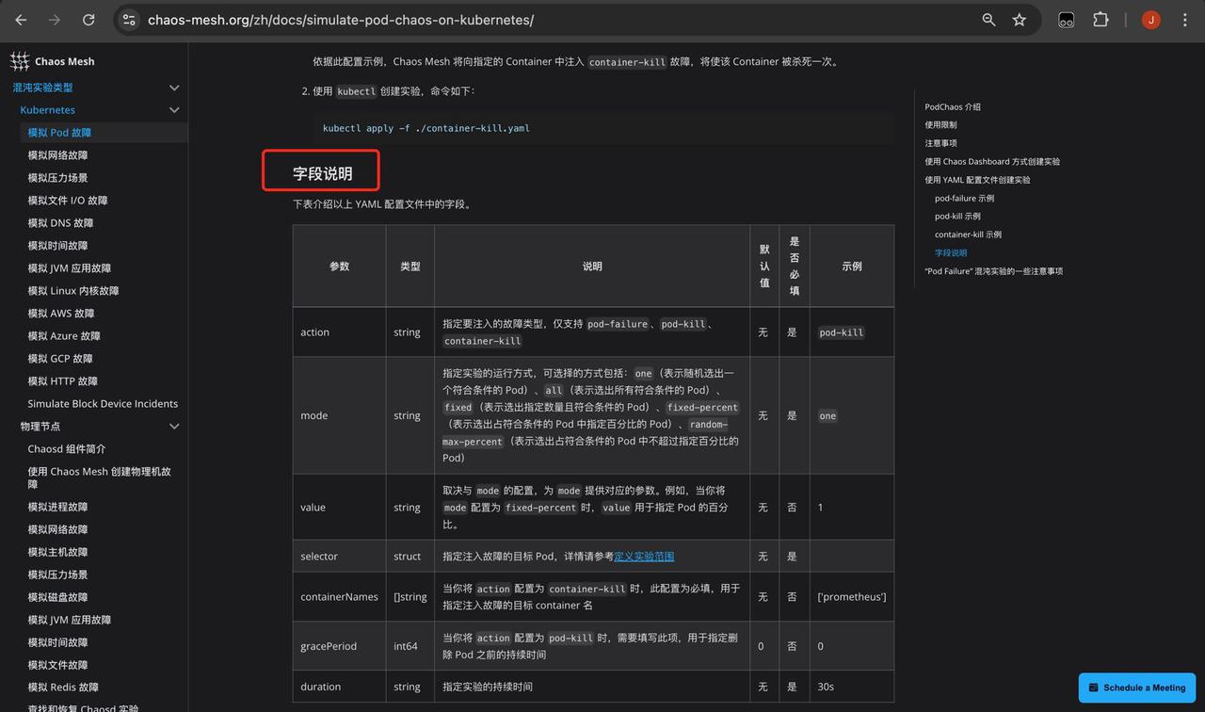Jump to 使用 Chaos Dashboard 方式创建实验
1205x712 pixels.
coord(992,162)
